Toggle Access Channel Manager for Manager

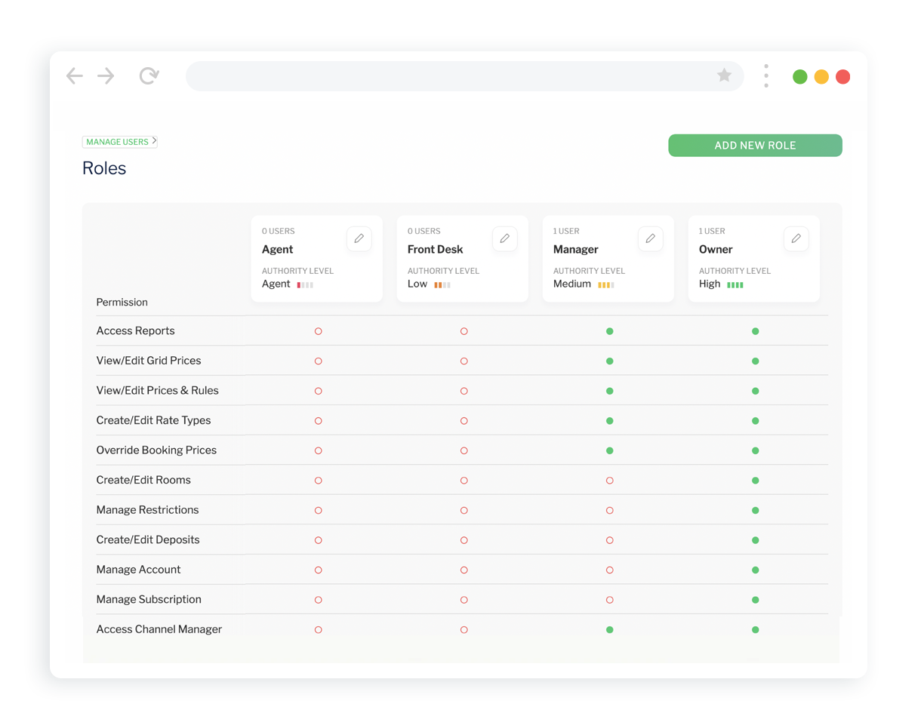coord(609,629)
